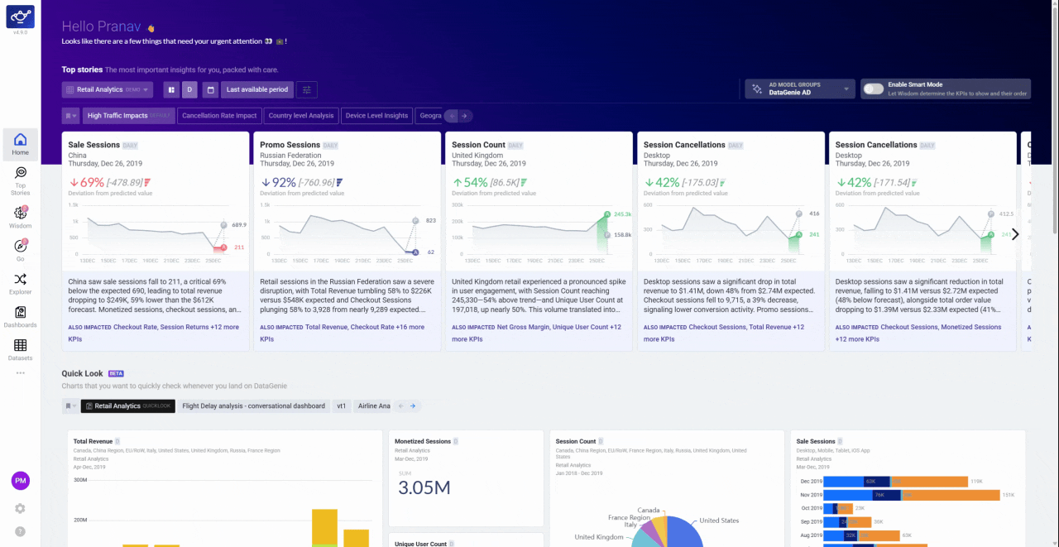Expand the Top stories bookmark dropdown

tap(70, 116)
